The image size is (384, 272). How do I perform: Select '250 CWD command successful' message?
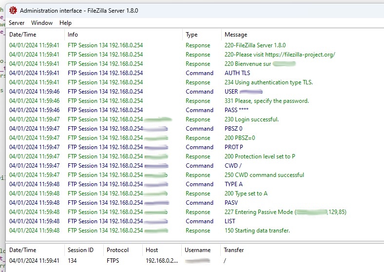(264, 175)
